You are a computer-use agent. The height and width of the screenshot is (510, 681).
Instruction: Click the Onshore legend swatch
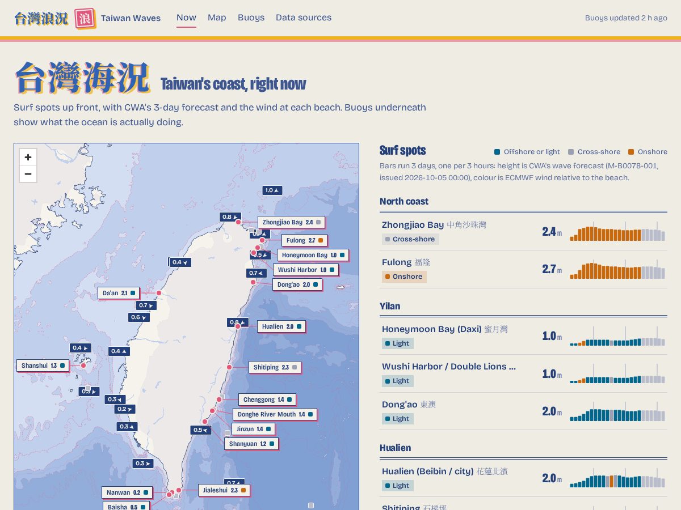(x=631, y=152)
